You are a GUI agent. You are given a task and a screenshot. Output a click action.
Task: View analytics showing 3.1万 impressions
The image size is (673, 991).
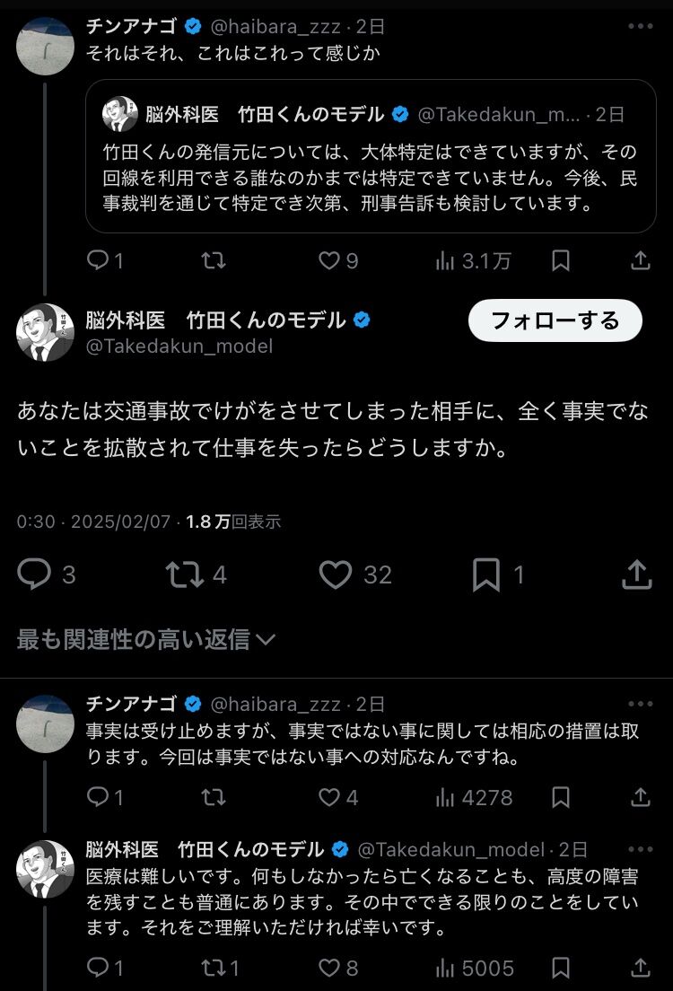coord(473,260)
